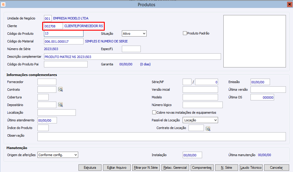Focus the Código do Produto Pai field

coord(66,64)
